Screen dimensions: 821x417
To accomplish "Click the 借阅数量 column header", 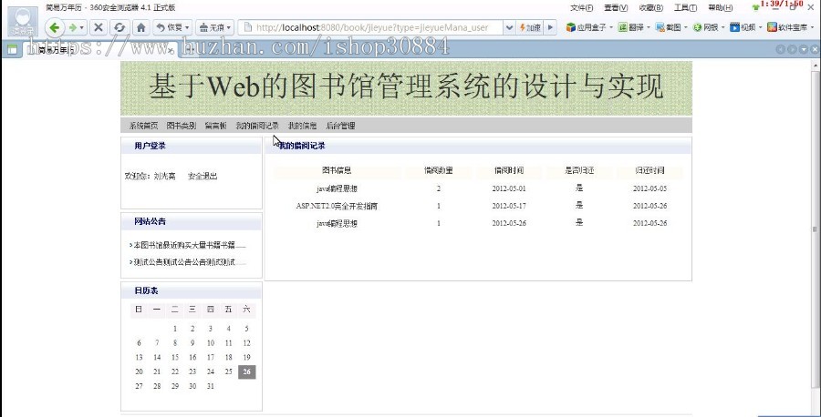I will pyautogui.click(x=438, y=170).
